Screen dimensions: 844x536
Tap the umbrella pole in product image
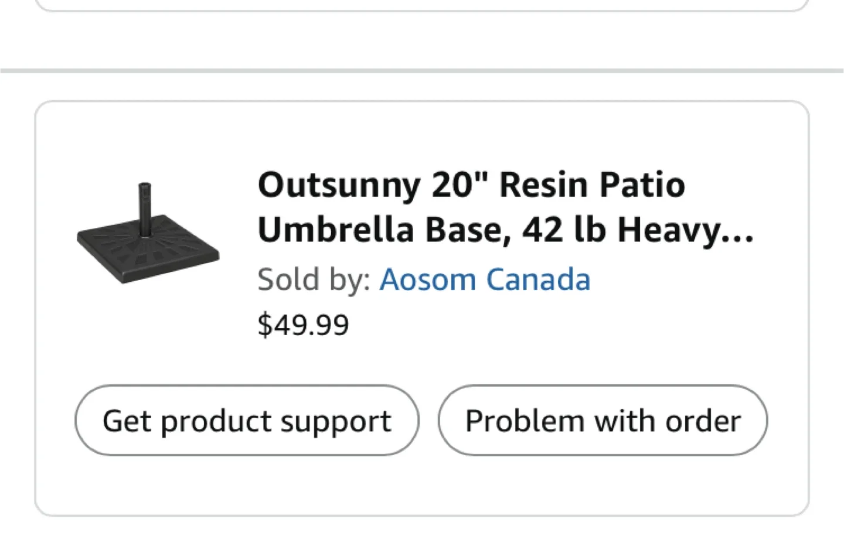[x=144, y=208]
